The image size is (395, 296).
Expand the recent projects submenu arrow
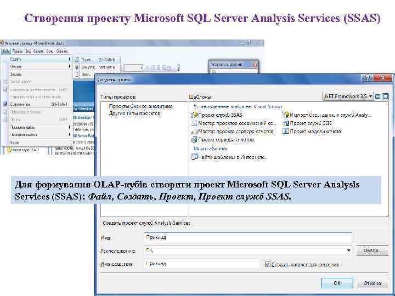(70, 135)
